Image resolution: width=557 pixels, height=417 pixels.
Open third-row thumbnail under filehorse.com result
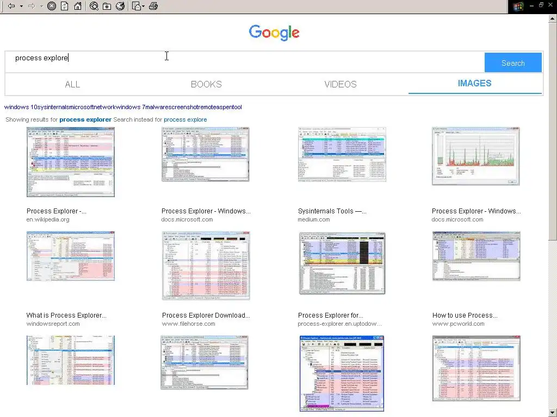205,362
